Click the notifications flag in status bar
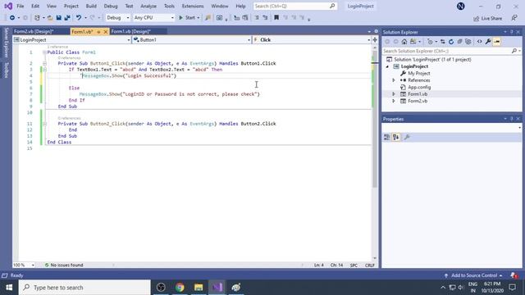 coord(514,275)
